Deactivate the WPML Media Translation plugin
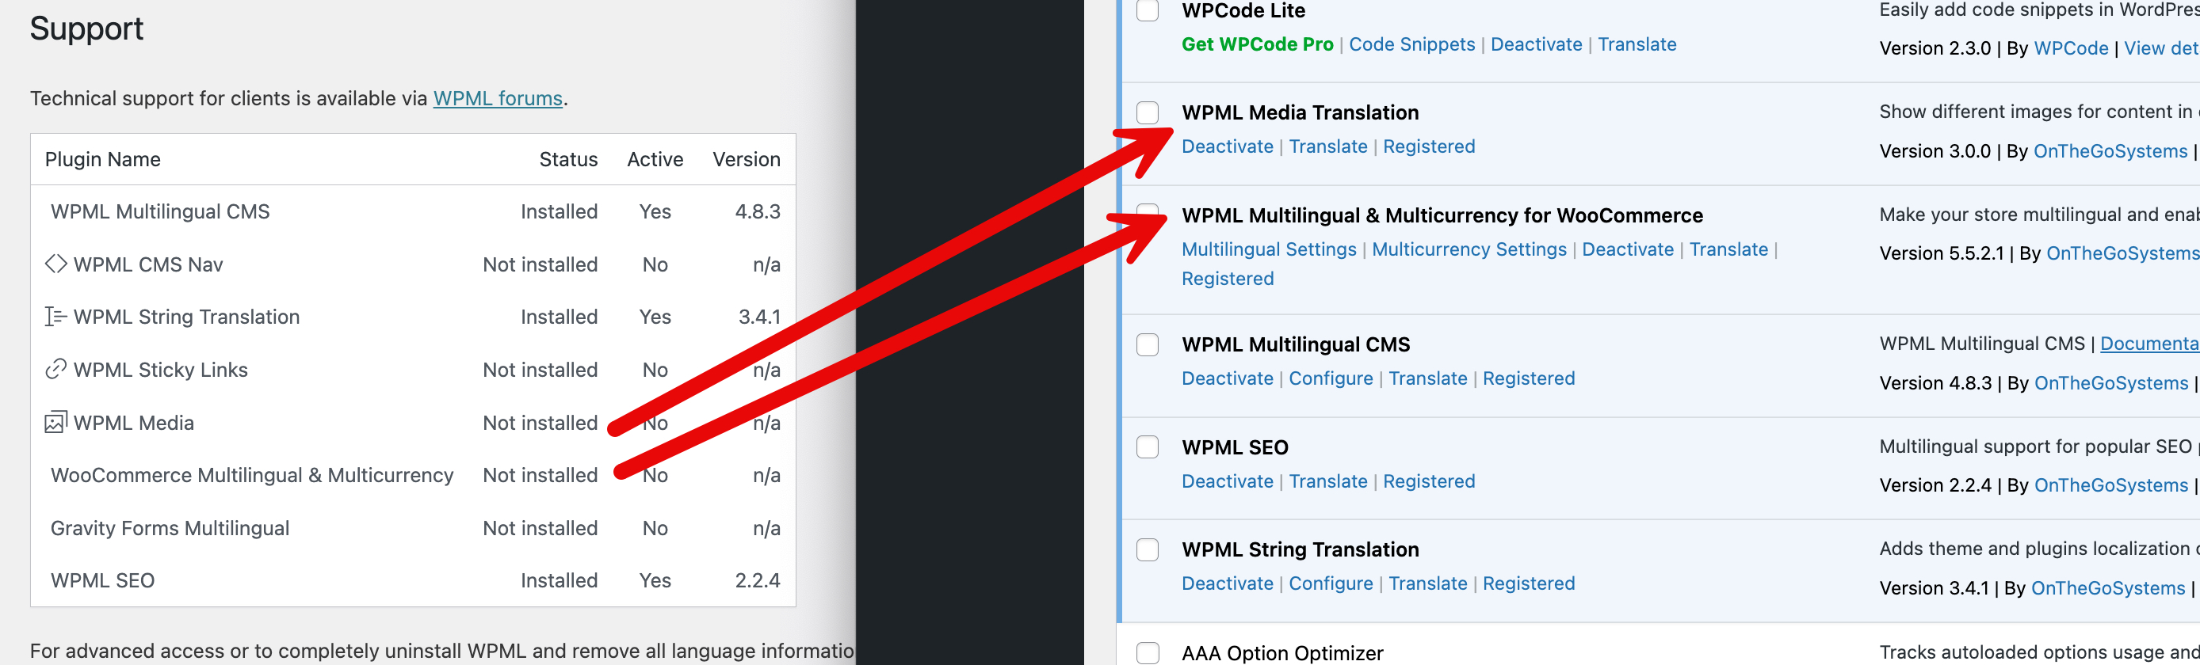The height and width of the screenshot is (665, 2200). 1228,146
